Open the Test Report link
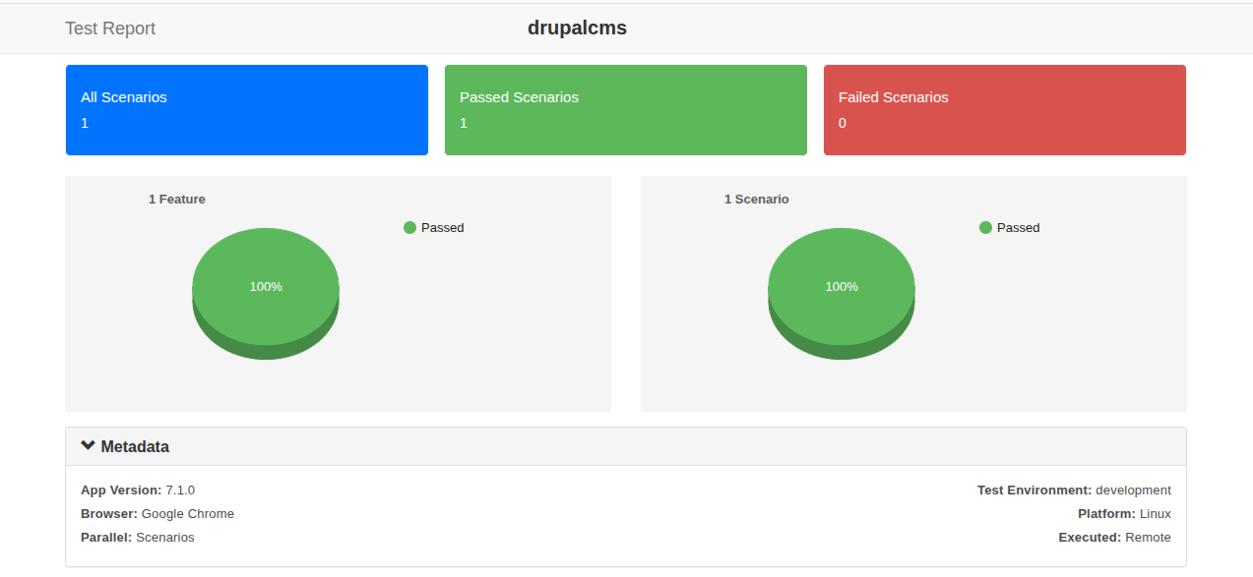Viewport: 1253px width, 577px height. [x=110, y=29]
